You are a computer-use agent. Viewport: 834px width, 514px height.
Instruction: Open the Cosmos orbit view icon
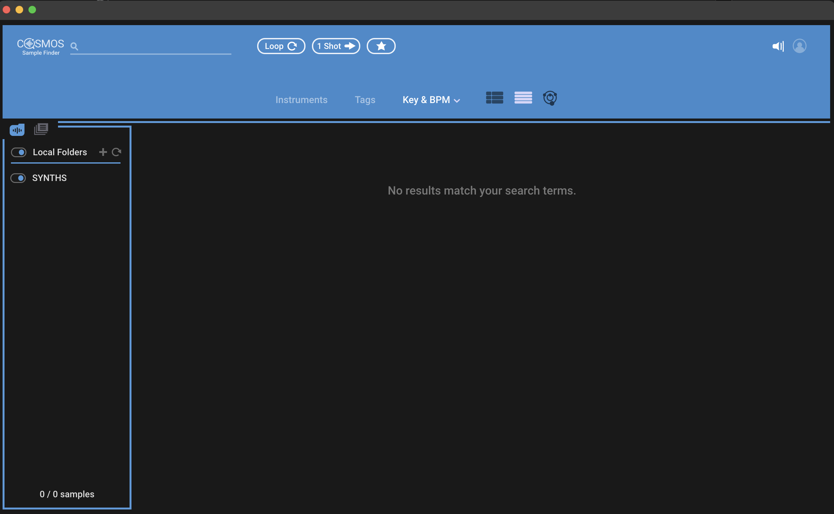(x=550, y=98)
